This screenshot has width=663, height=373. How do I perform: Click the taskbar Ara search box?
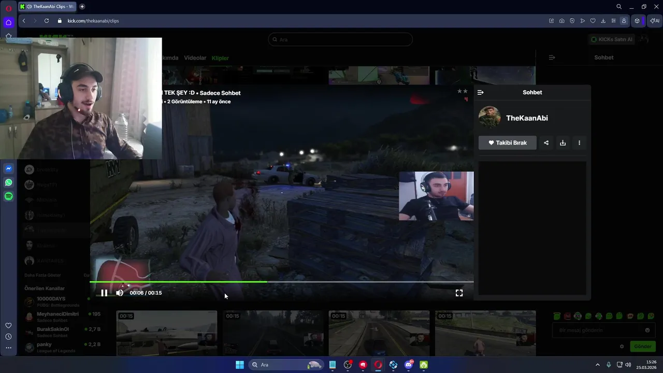pos(285,365)
